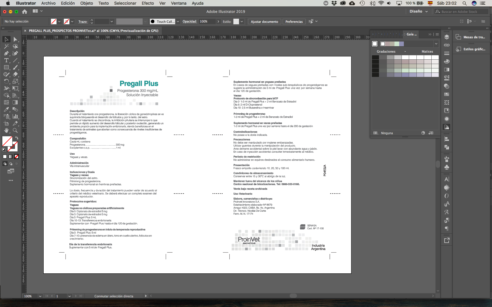The height and width of the screenshot is (307, 492).
Task: Select the Magic Wand tool
Action: click(x=6, y=46)
